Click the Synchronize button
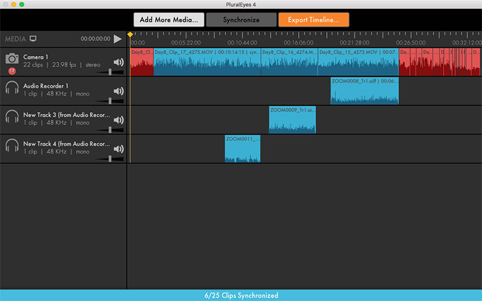 241,20
